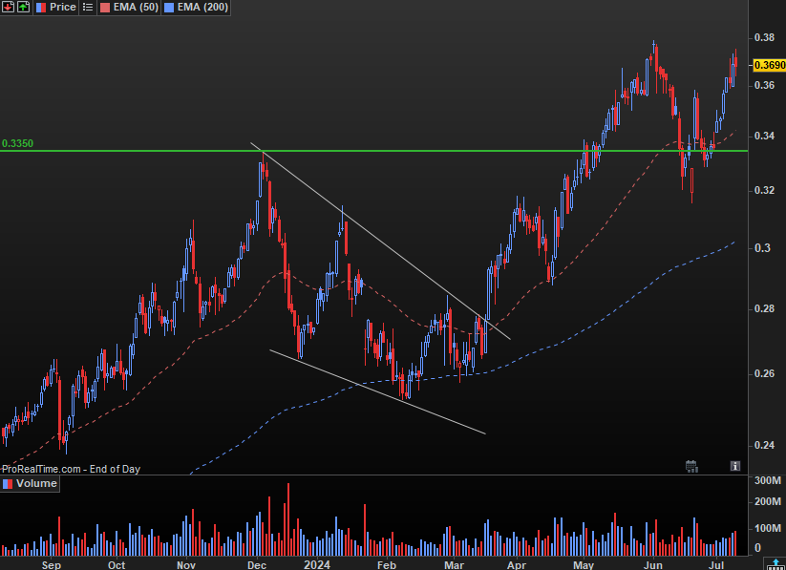Select the upper descending trendline on chart
786x570 pixels.
[381, 243]
